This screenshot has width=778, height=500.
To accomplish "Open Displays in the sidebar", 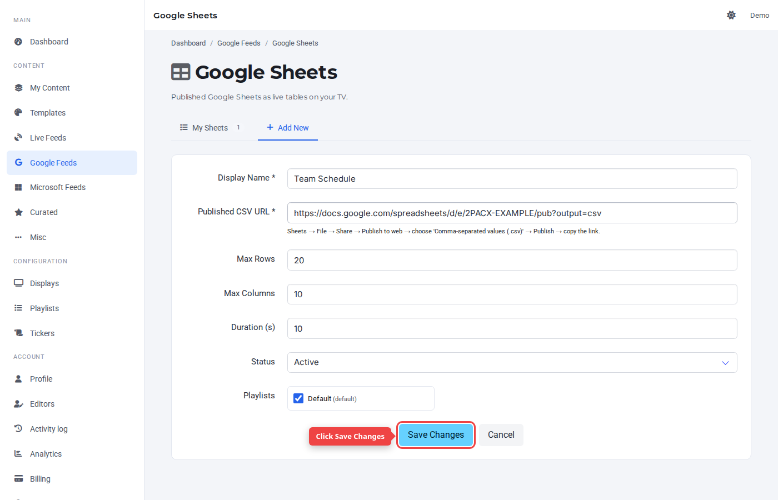I will point(72,283).
